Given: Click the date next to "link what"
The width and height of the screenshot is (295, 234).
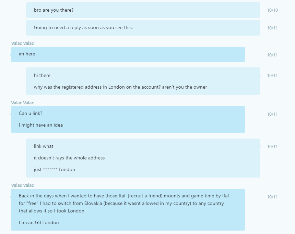Looking at the screenshot, I should tap(272, 146).
